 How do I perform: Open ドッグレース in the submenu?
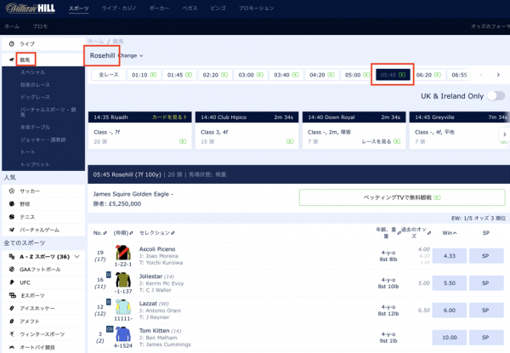[x=35, y=97]
